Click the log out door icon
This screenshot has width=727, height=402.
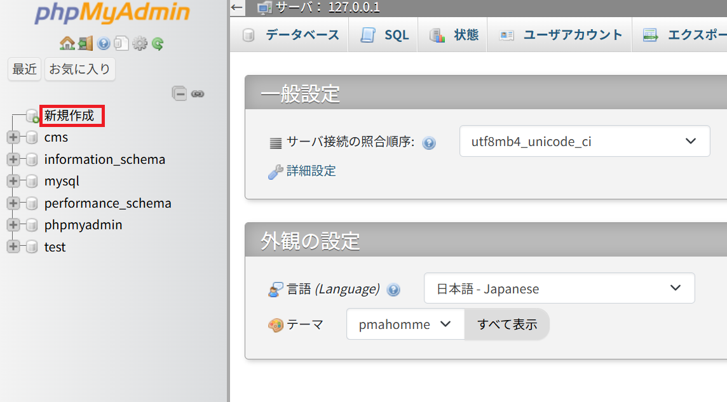coord(85,43)
